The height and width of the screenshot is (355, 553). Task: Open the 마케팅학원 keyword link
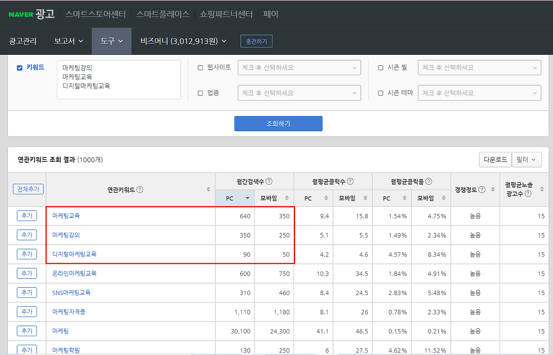[66, 350]
